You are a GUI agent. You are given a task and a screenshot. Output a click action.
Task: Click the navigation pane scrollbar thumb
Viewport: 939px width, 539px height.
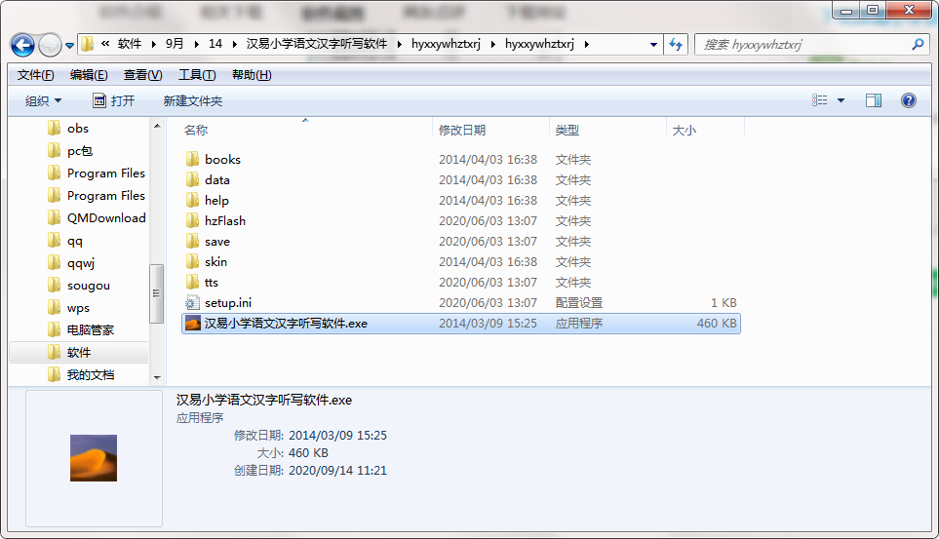(x=156, y=293)
